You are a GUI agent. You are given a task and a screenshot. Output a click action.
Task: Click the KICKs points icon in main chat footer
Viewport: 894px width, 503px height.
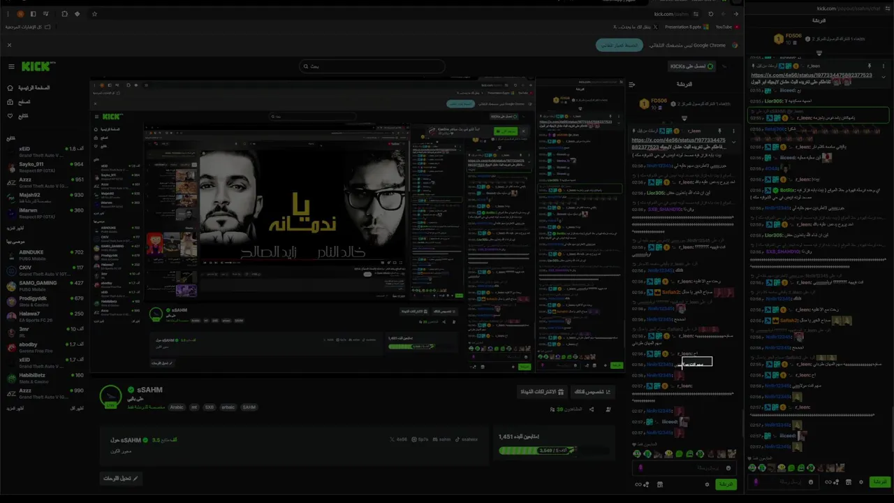tap(641, 484)
